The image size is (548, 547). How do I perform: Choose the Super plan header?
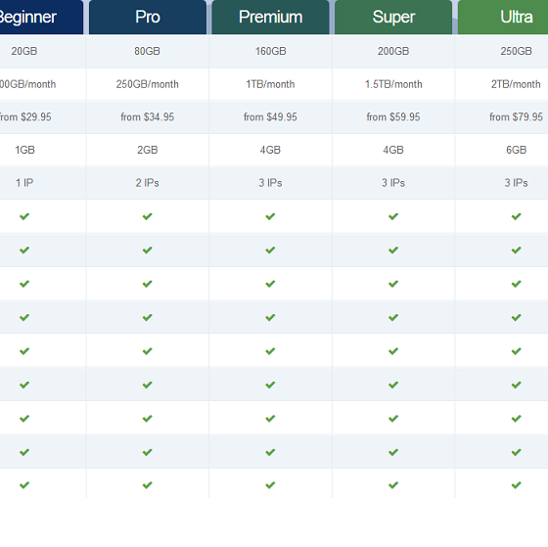pos(393,17)
